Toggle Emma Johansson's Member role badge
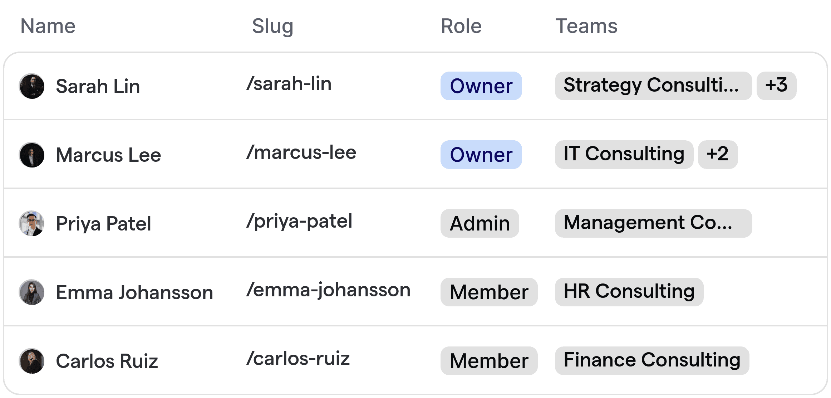Viewport: 831px width, 398px height. (489, 292)
